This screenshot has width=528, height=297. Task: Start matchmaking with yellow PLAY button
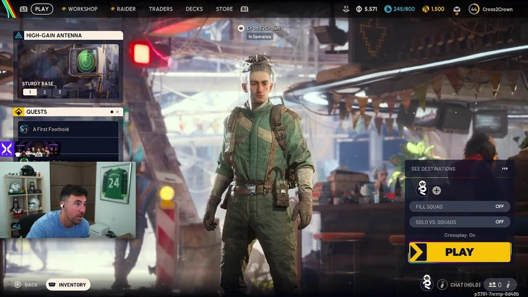[460, 252]
